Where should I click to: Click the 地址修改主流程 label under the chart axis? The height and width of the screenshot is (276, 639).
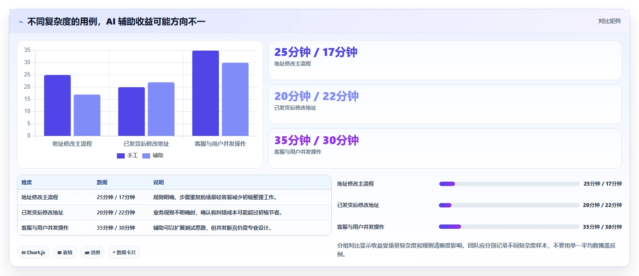(72, 144)
